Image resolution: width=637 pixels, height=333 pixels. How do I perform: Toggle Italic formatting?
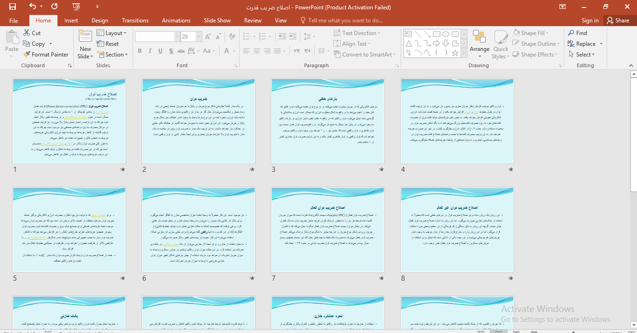(x=150, y=51)
